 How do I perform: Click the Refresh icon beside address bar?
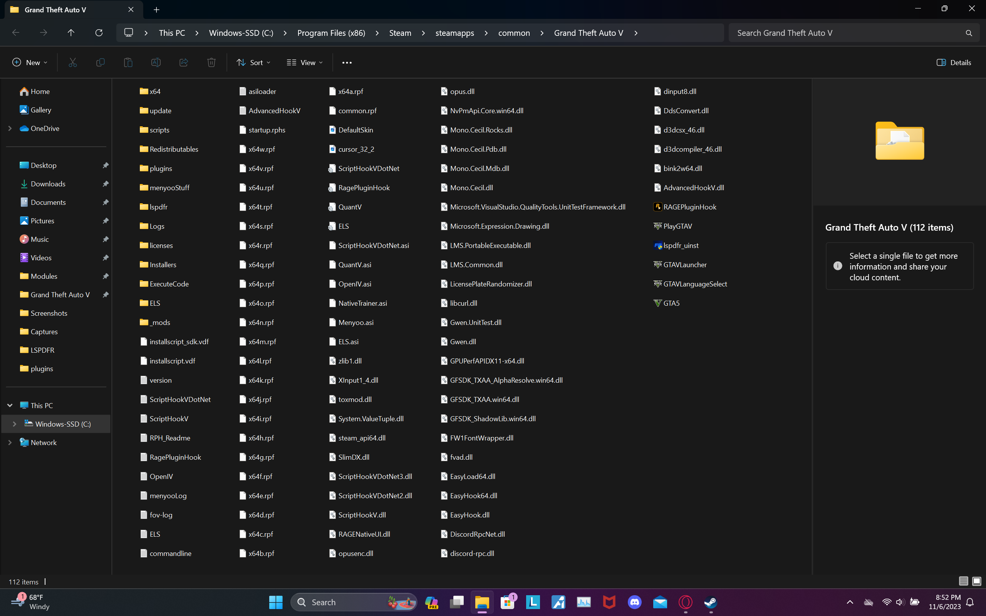point(99,33)
